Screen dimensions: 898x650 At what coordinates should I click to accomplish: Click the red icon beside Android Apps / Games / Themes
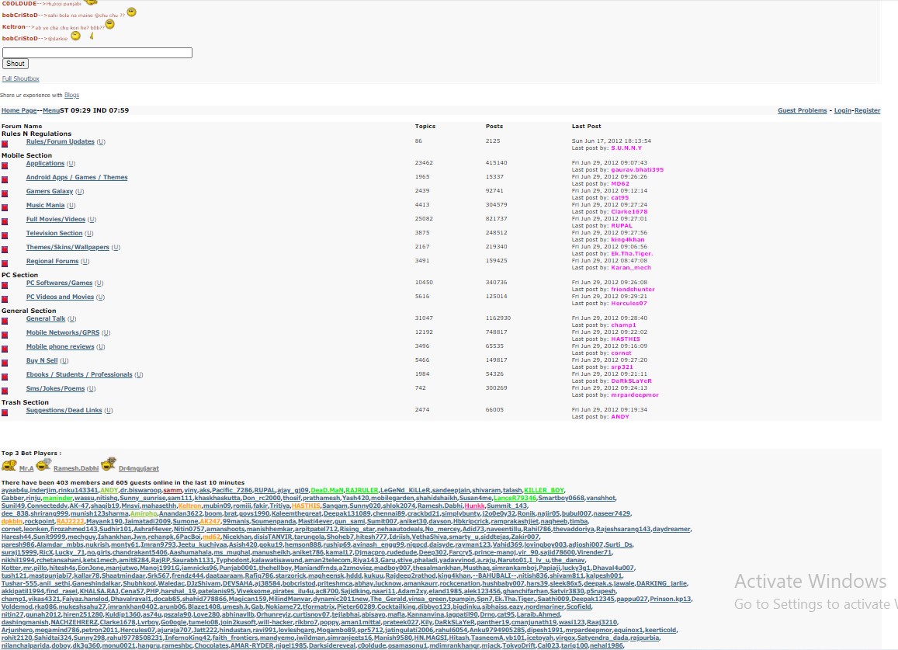[5, 180]
